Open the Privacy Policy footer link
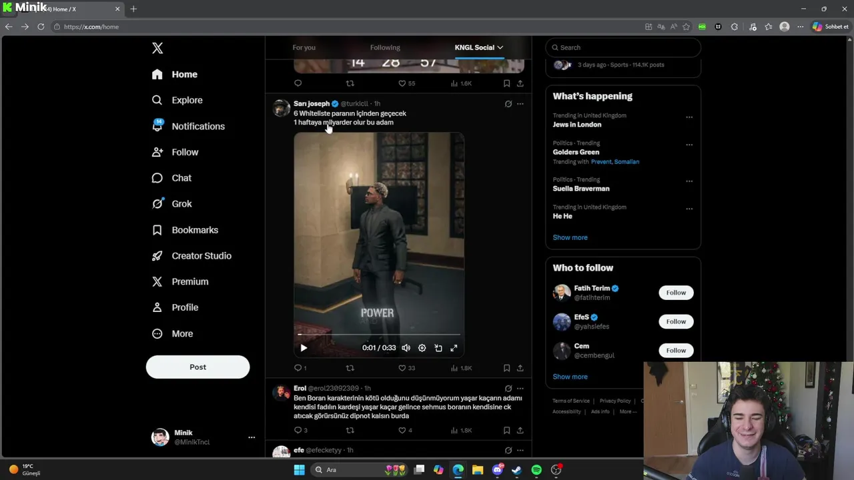The height and width of the screenshot is (480, 854). coord(615,401)
